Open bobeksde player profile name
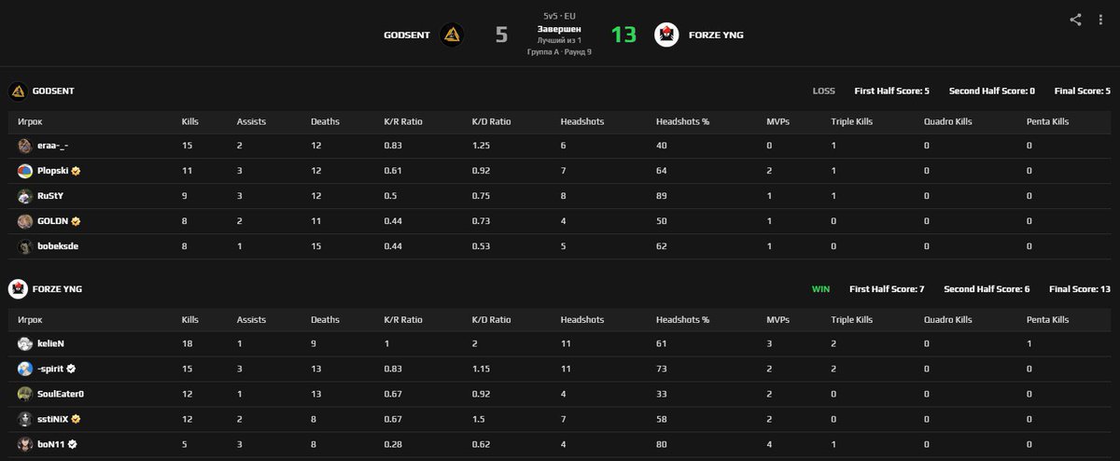 [58, 246]
